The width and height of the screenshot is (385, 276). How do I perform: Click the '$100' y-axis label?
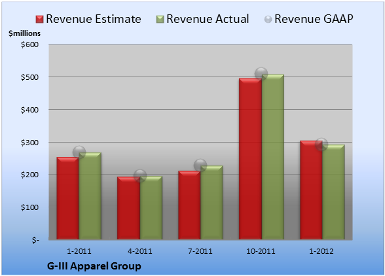[x=29, y=207]
